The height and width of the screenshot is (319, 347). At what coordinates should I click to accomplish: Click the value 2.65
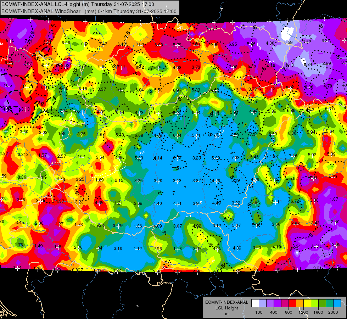(336, 245)
